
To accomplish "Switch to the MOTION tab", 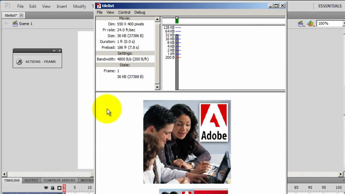I will click(x=87, y=180).
